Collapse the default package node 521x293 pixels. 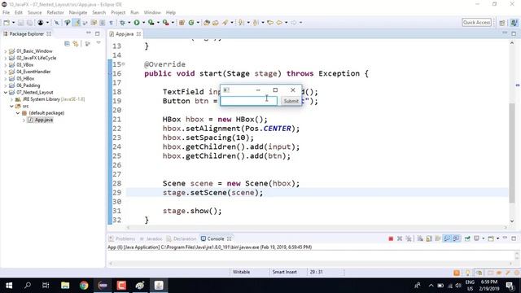tap(18, 113)
